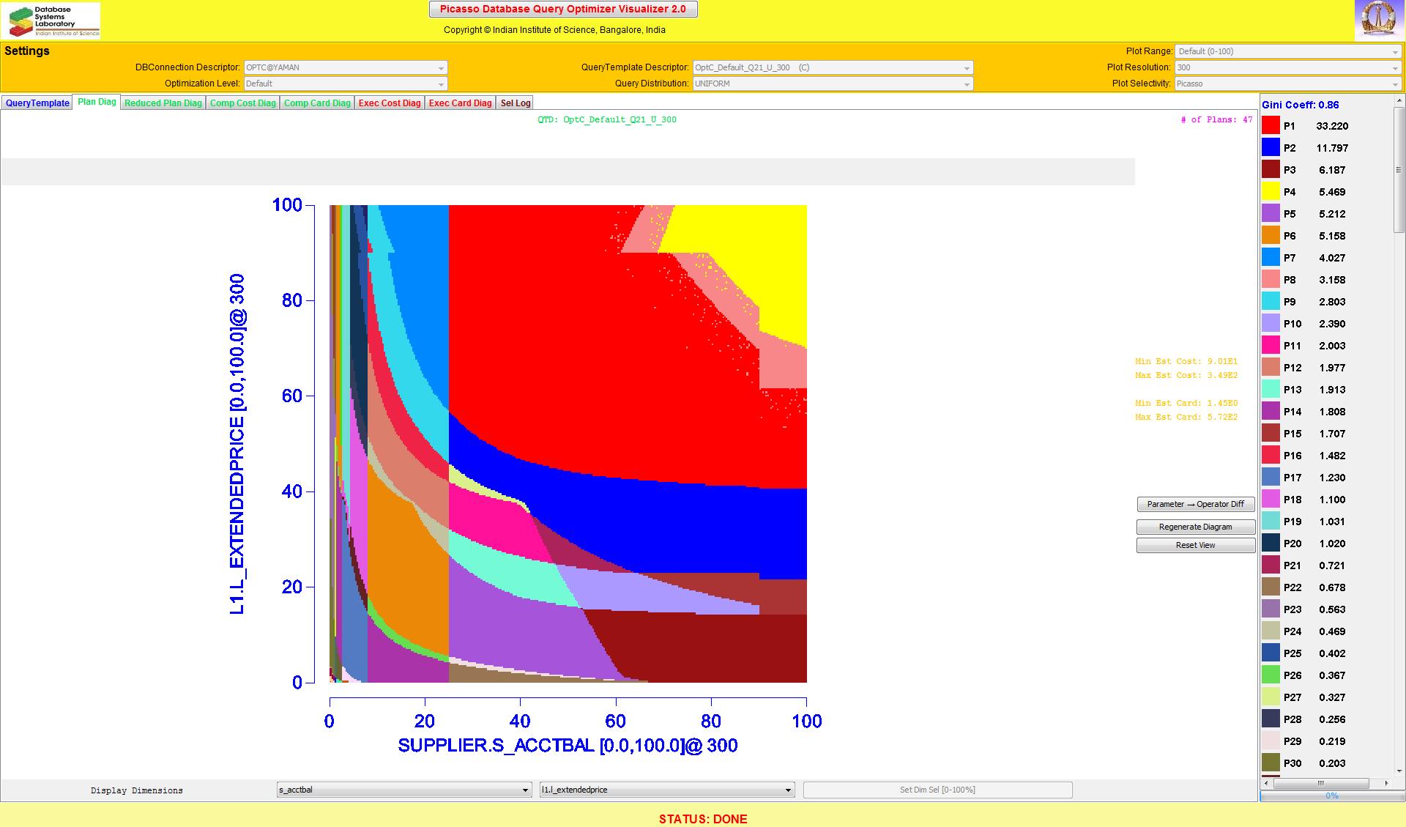
Task: Click the yellow P4 legend swatch
Action: click(1271, 192)
